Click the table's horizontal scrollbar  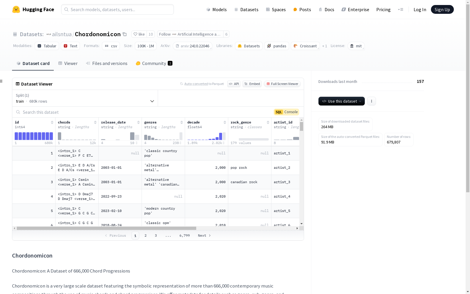(x=106, y=228)
